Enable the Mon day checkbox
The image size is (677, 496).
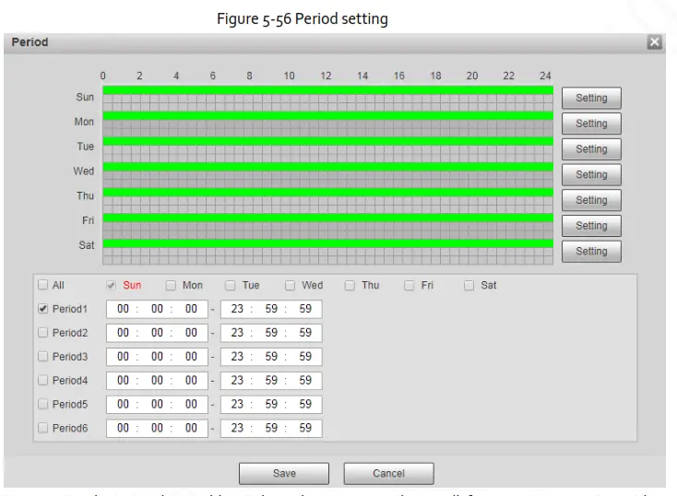(x=171, y=286)
